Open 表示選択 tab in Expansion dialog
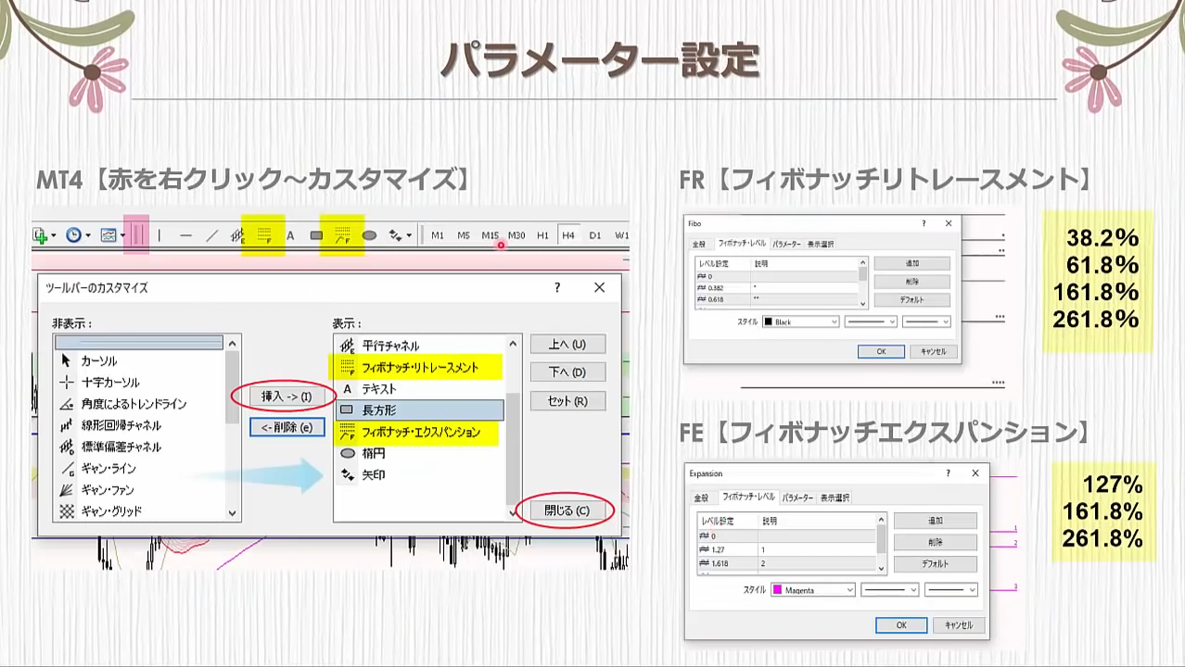1185x667 pixels. click(x=834, y=497)
